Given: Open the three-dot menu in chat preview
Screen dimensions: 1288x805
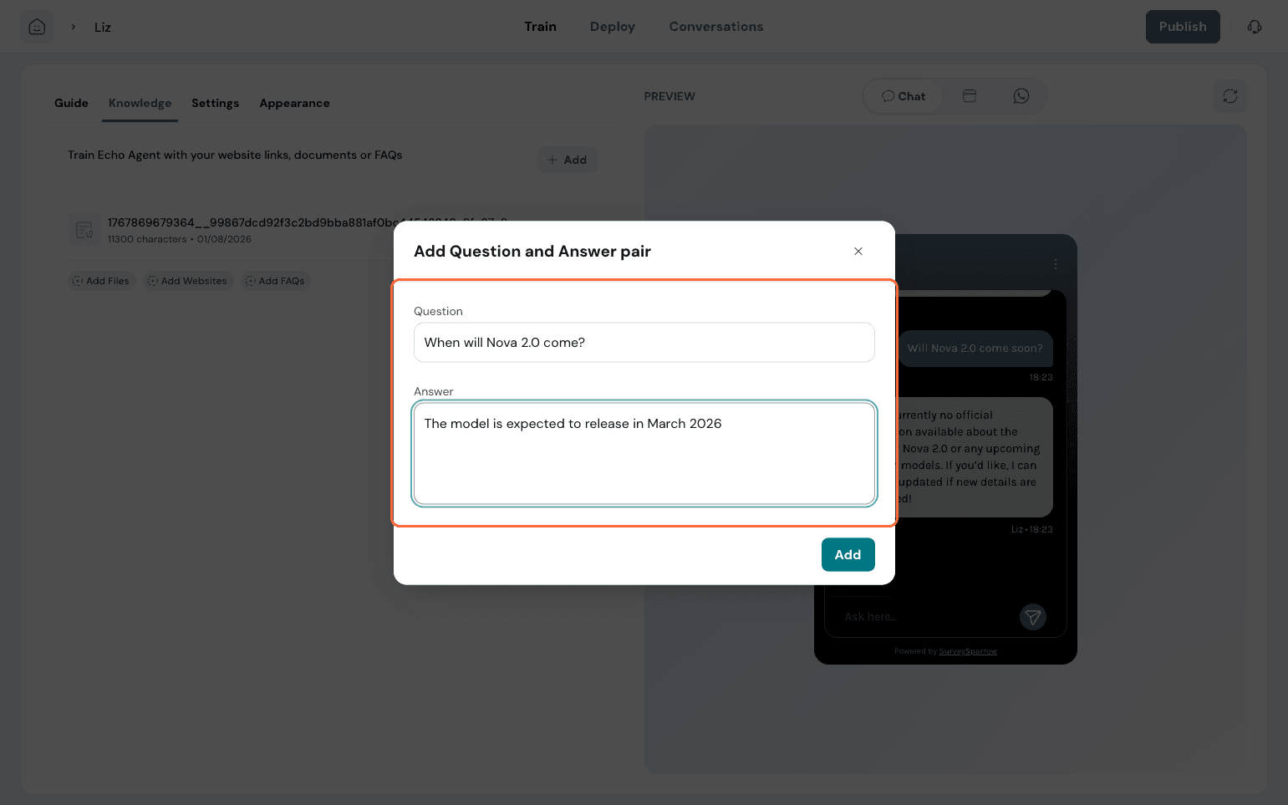Looking at the screenshot, I should (x=1055, y=264).
